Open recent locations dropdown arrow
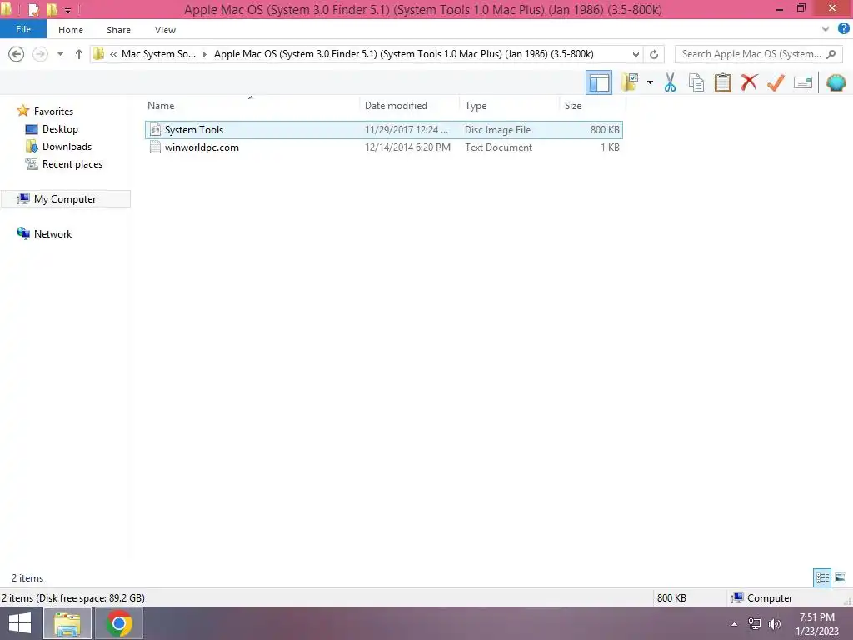The width and height of the screenshot is (853, 640). click(60, 54)
